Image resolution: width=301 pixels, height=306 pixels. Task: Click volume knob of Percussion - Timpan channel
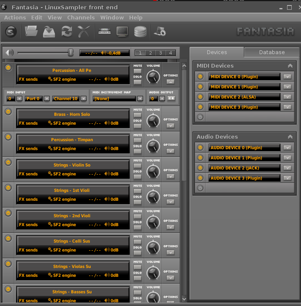[x=153, y=146]
